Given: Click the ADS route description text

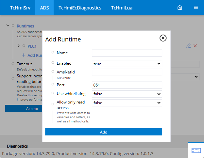Looking at the screenshot, I should pyautogui.click(x=64, y=78).
